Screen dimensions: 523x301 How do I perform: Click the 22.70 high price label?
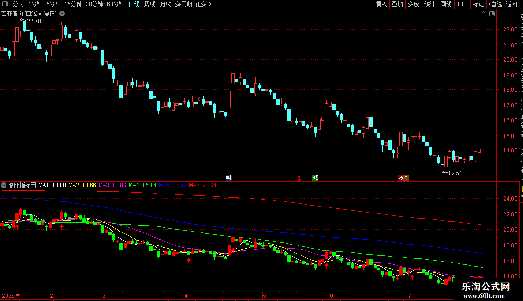(x=34, y=21)
